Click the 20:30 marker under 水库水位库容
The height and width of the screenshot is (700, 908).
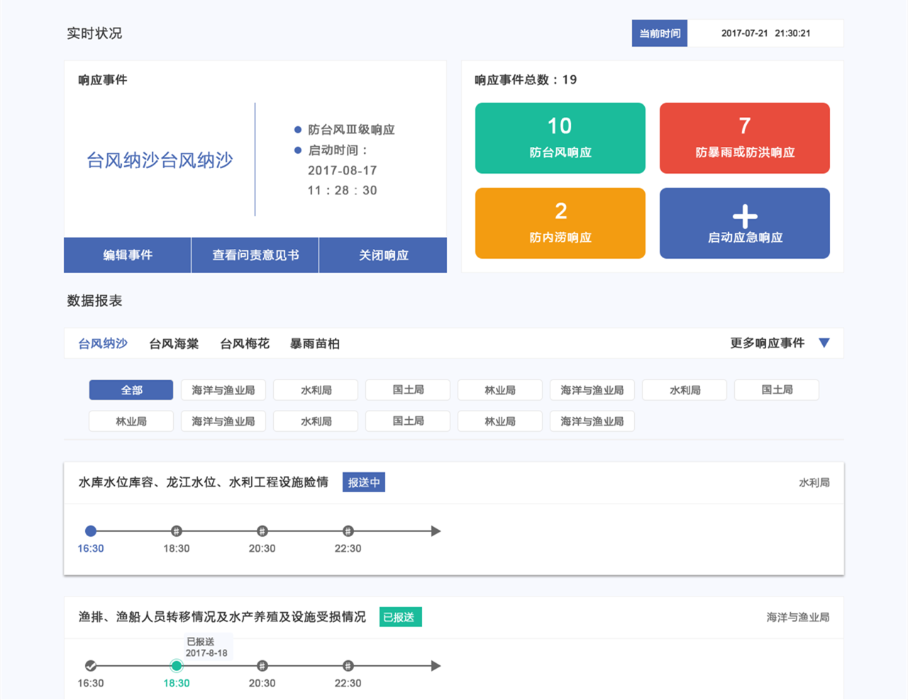coord(262,531)
